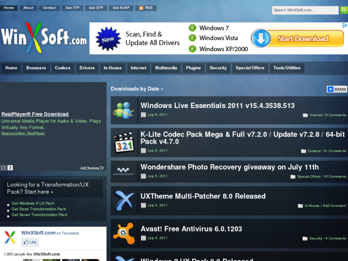This screenshot has height=261, width=348.
Task: Select the Tools/Utilities category tab
Action: (287, 68)
